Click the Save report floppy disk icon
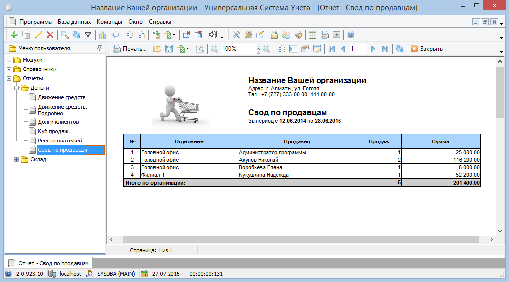 point(169,49)
